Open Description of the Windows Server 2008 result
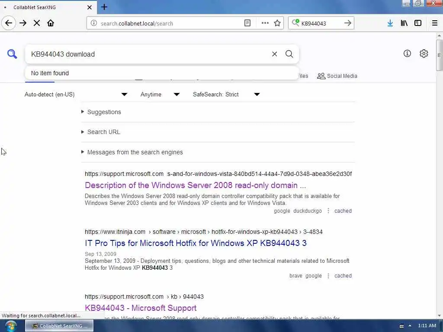Image resolution: width=443 pixels, height=332 pixels. click(195, 185)
